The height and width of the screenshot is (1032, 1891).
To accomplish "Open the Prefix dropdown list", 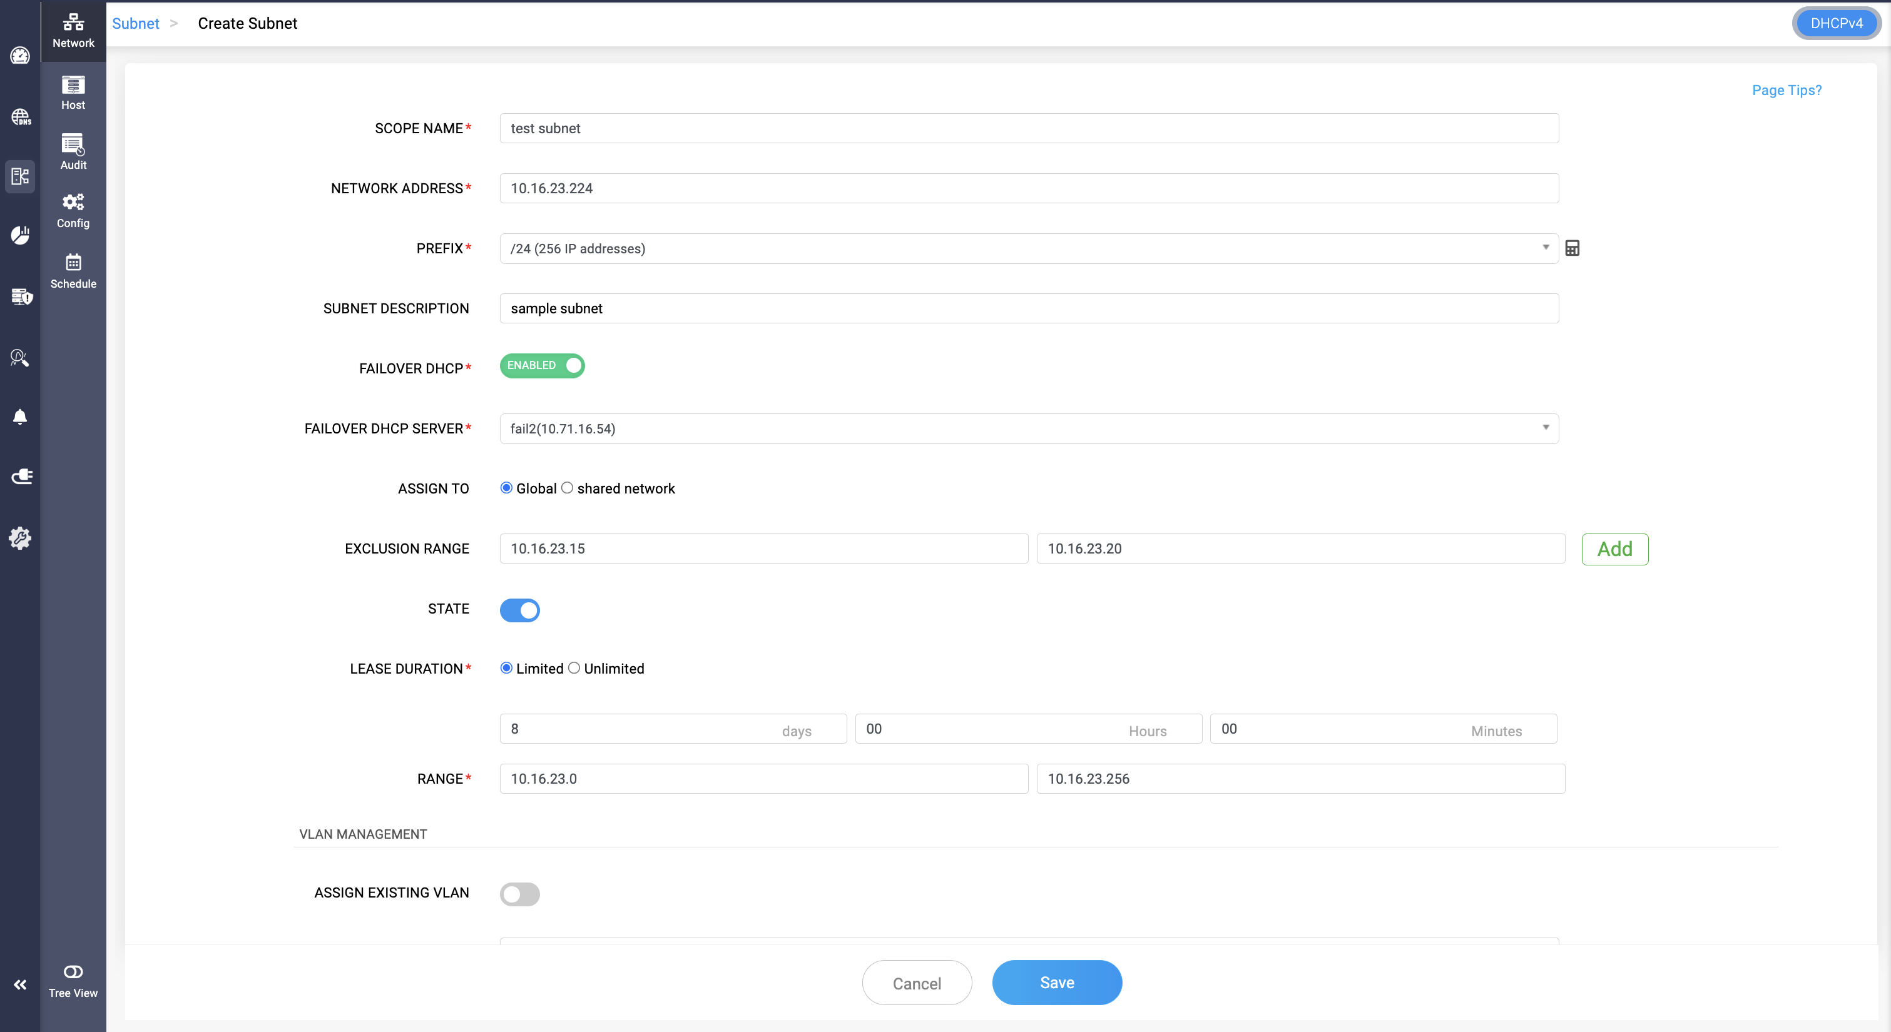I will pos(1029,248).
